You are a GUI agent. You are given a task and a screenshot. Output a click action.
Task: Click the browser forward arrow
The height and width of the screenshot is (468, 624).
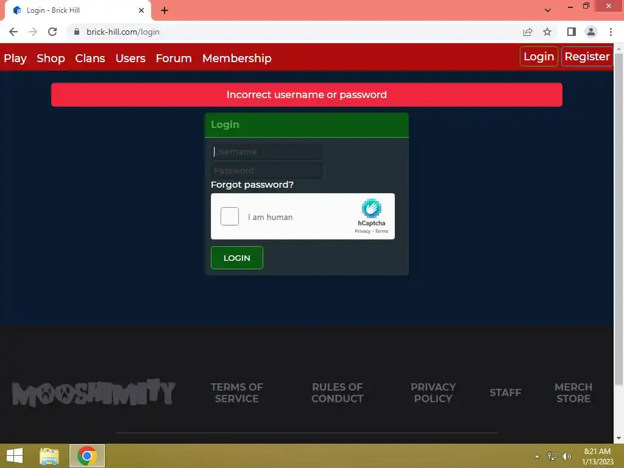[33, 32]
